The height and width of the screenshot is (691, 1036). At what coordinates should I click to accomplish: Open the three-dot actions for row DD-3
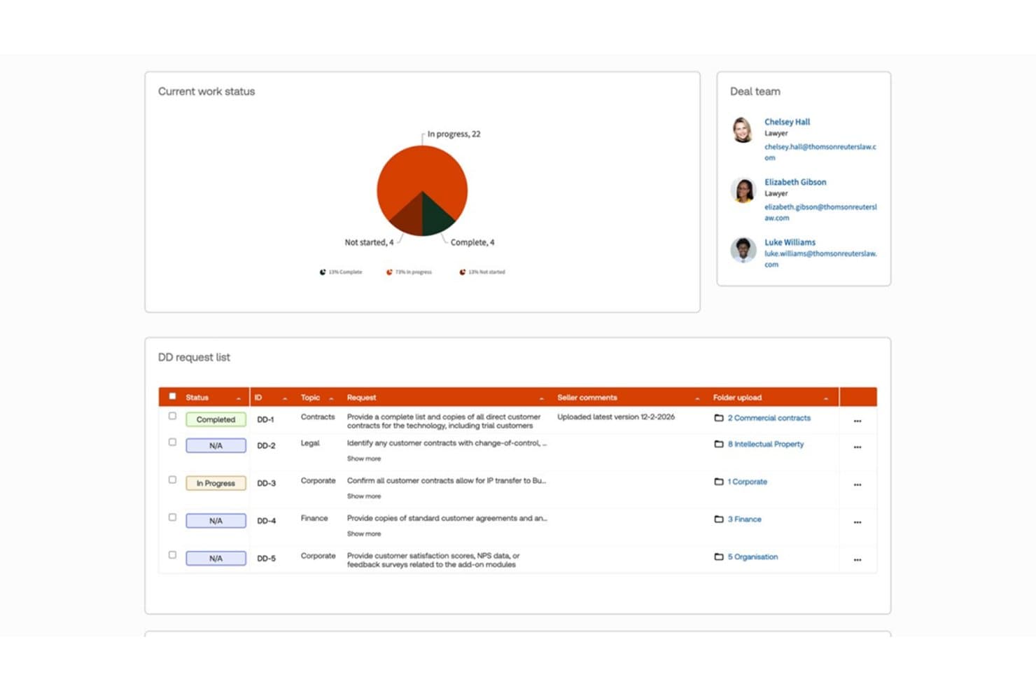(857, 485)
